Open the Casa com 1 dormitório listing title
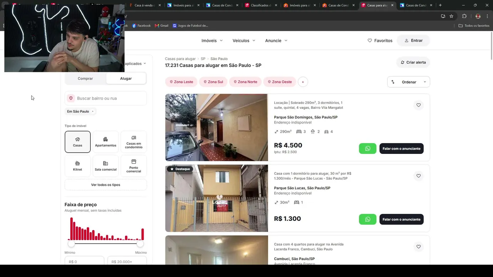Image resolution: width=493 pixels, height=277 pixels. 313,176
